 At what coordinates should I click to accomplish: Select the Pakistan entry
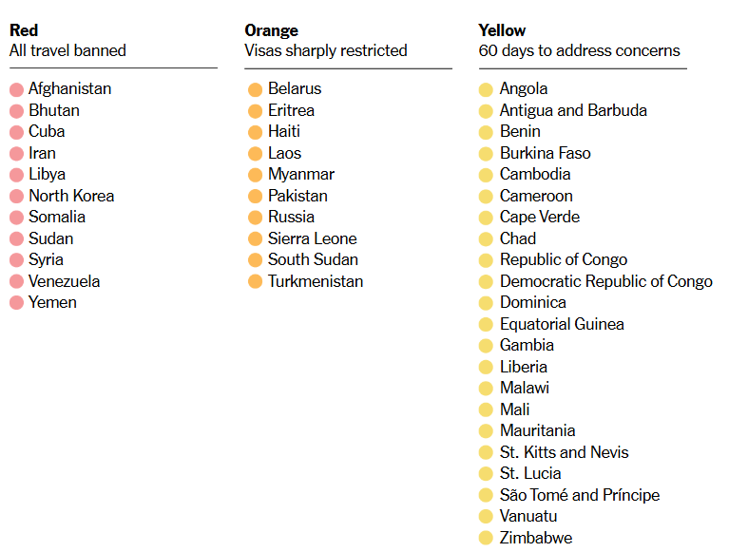click(298, 196)
